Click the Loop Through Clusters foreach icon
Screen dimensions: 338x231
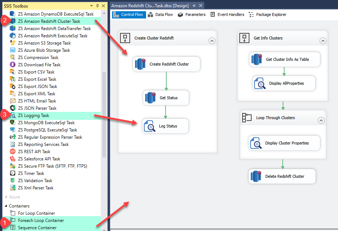247,118
